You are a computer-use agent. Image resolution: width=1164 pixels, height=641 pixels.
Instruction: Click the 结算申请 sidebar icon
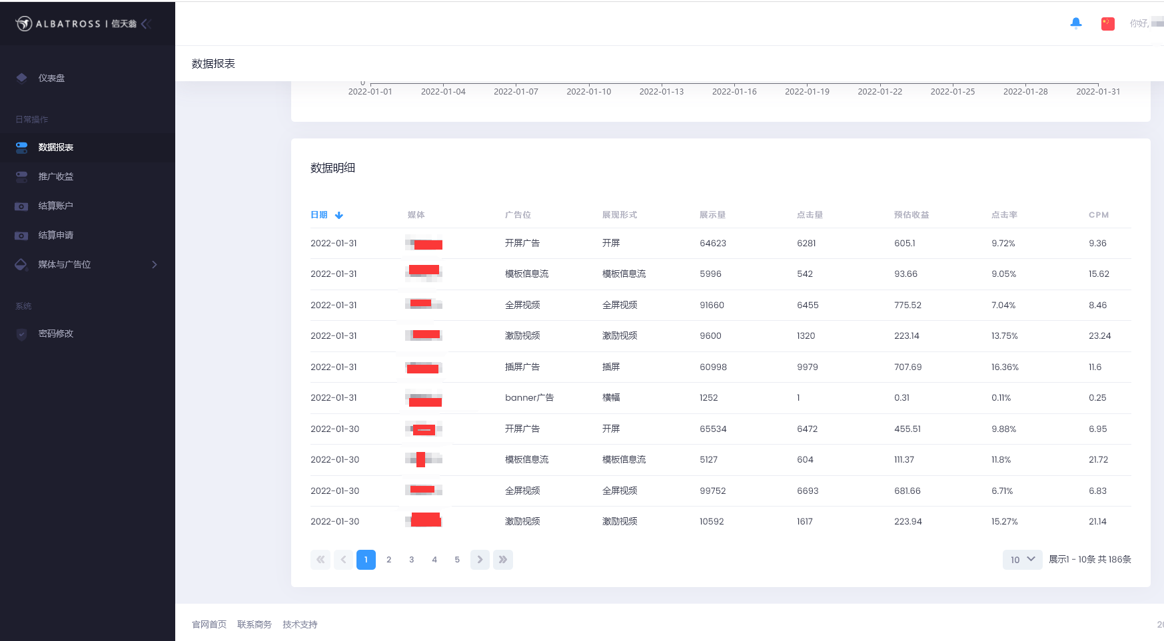[21, 235]
